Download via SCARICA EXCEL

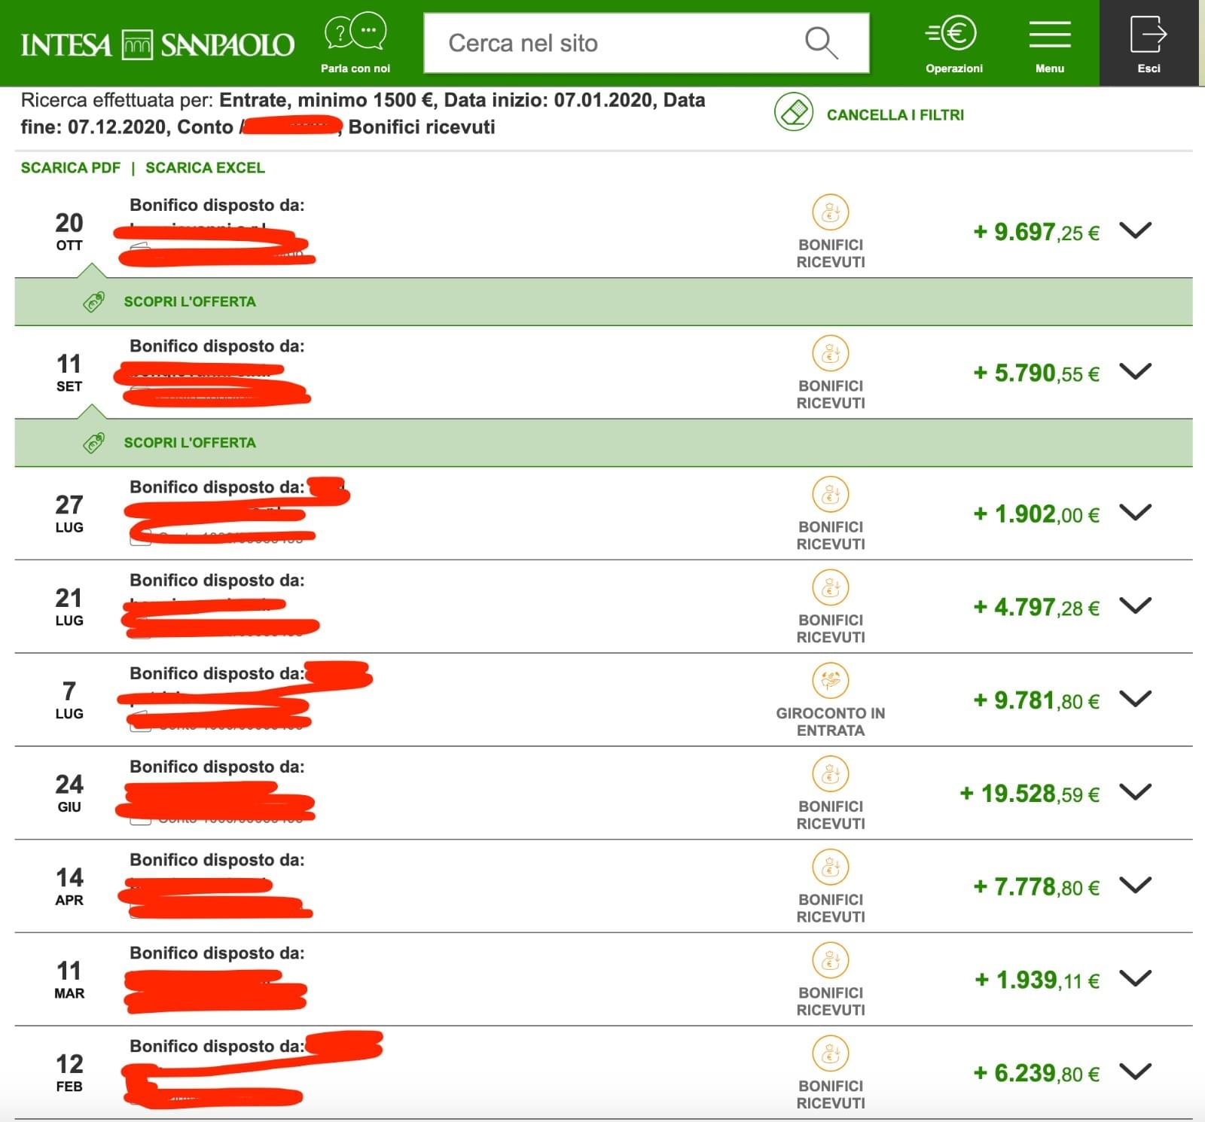205,167
